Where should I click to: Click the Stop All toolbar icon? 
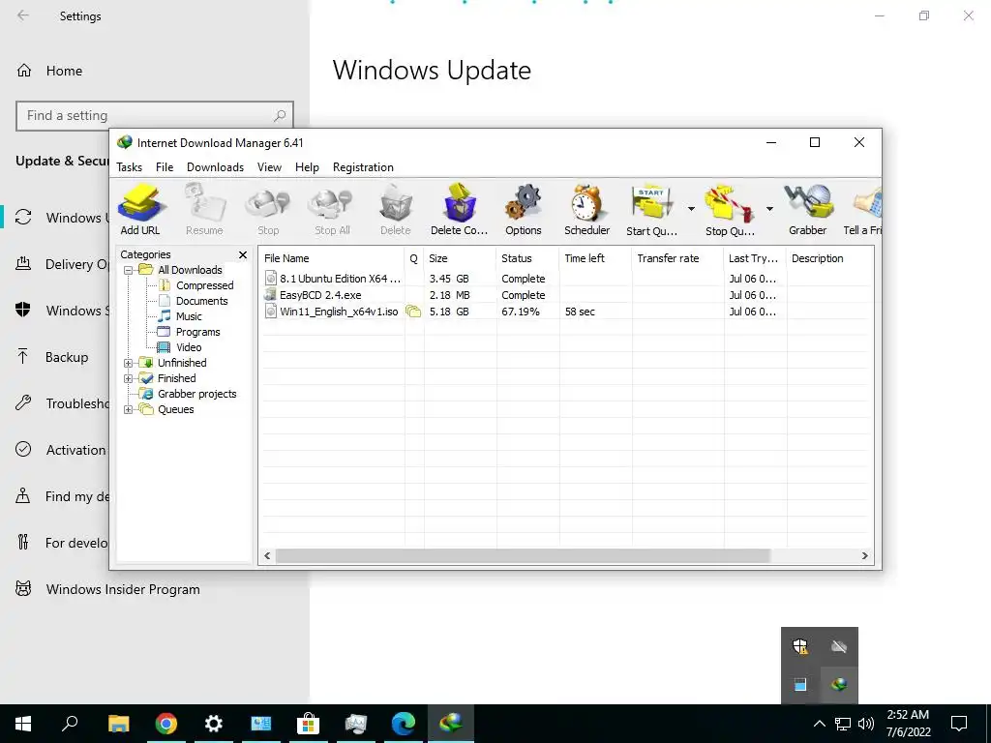pyautogui.click(x=333, y=210)
